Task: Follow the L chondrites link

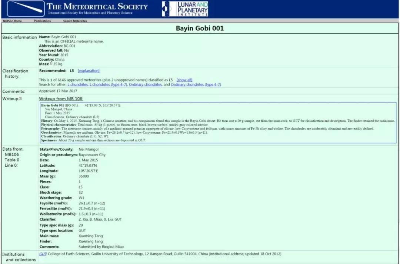Action: [78, 84]
